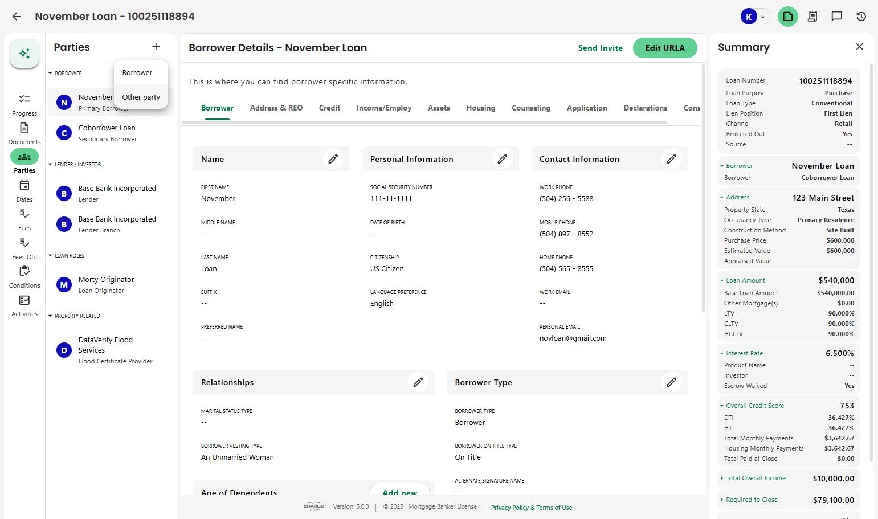Open the Dates calendar section
Viewport: 878px width, 519px height.
point(24,191)
